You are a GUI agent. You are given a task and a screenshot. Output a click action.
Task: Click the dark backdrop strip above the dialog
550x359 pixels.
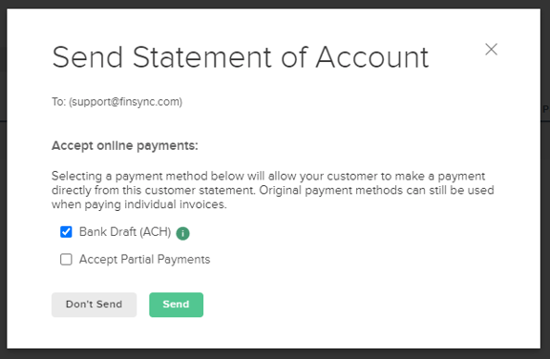pos(275,4)
